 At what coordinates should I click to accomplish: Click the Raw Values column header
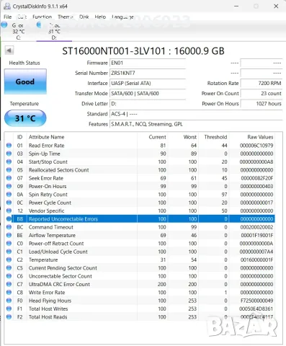(x=252, y=137)
